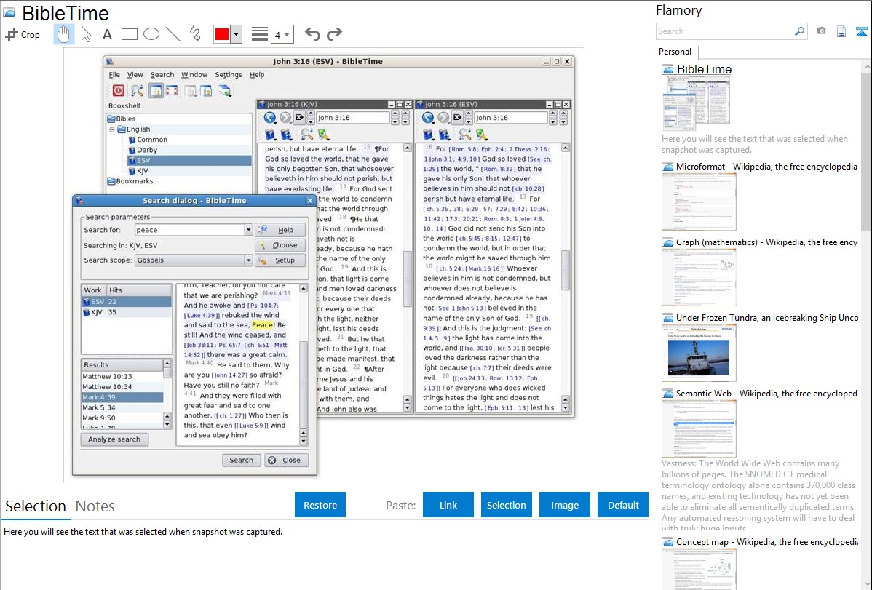Click the document icon beside the camera
This screenshot has height=590, width=872.
[x=841, y=31]
